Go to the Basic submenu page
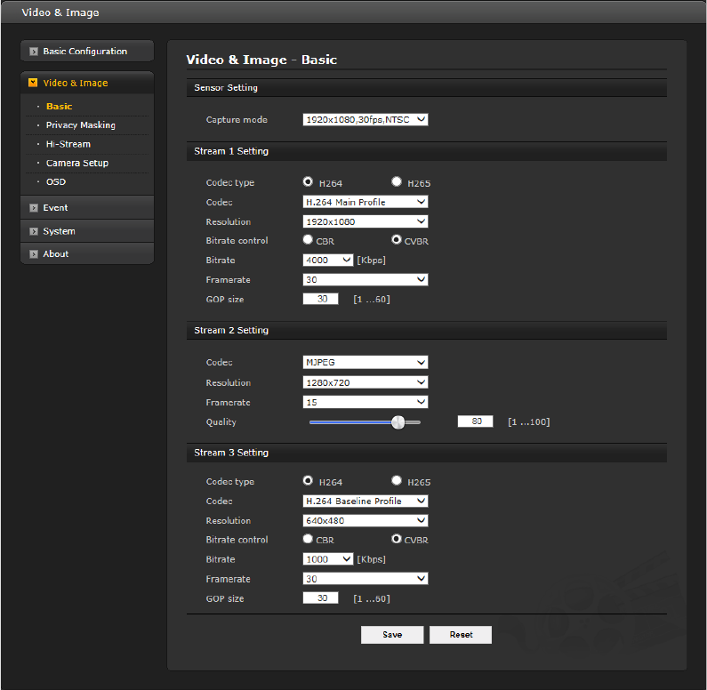This screenshot has width=707, height=690. coord(59,107)
